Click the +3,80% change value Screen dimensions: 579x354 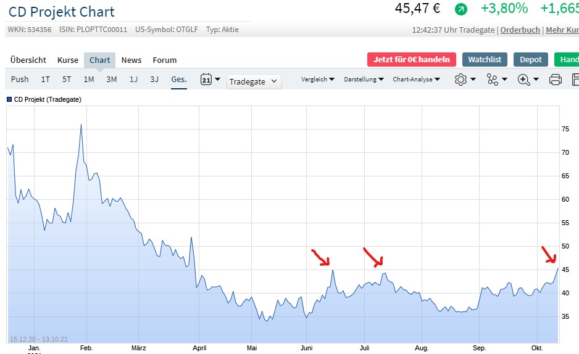click(x=504, y=9)
